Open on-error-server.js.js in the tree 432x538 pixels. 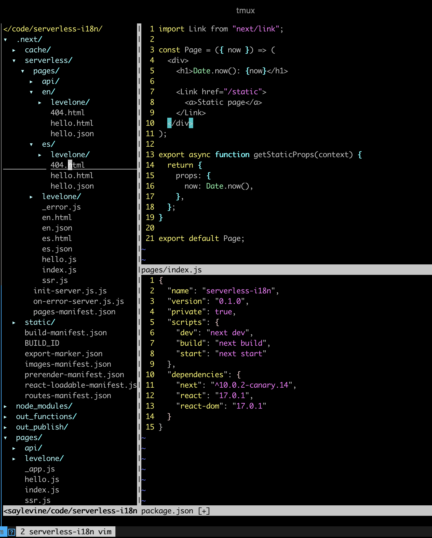[79, 301]
